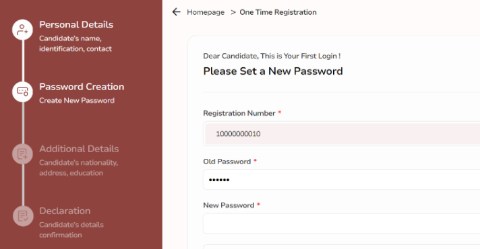Open the Password Creation step title
The height and width of the screenshot is (249, 480).
click(82, 86)
